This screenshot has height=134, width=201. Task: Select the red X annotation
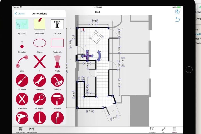pos(40,62)
